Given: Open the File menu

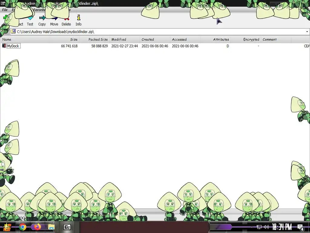Looking at the screenshot, I should point(5,10).
